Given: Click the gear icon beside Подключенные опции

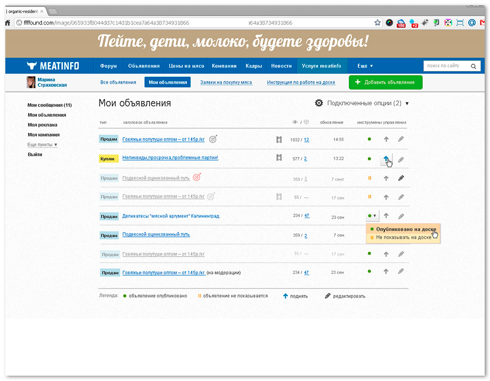Looking at the screenshot, I should 318,103.
